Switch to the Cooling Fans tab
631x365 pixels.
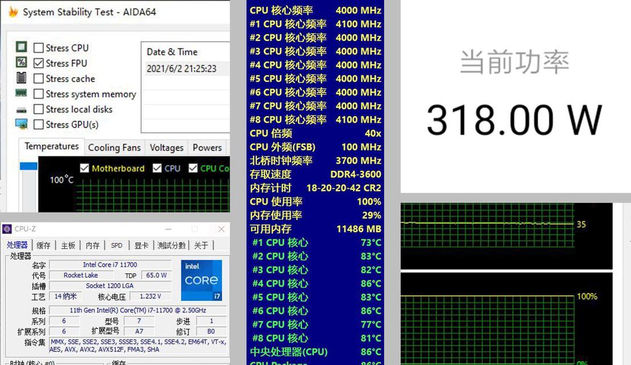[115, 148]
